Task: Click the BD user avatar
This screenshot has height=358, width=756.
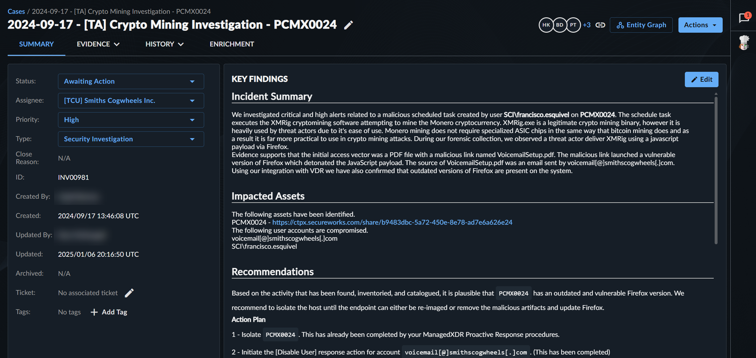Action: click(x=560, y=25)
